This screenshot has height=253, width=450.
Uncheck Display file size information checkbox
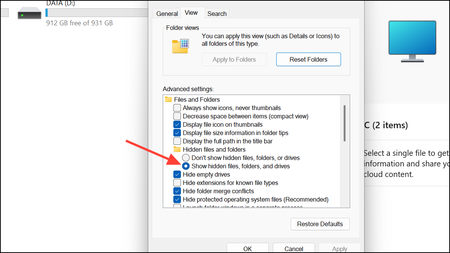pos(177,133)
